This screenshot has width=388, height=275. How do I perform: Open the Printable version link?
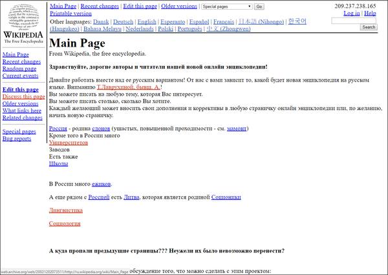point(70,14)
